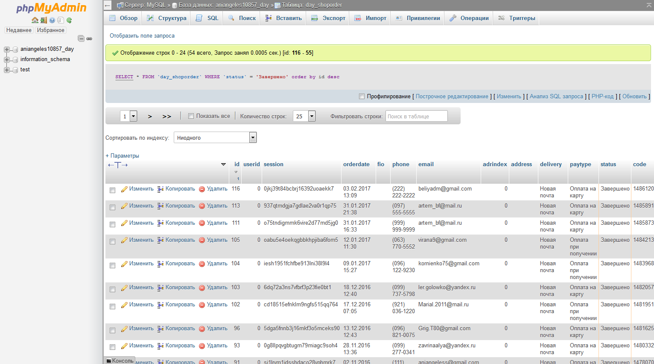
Task: Click the copy icon for row 96
Action: point(161,329)
